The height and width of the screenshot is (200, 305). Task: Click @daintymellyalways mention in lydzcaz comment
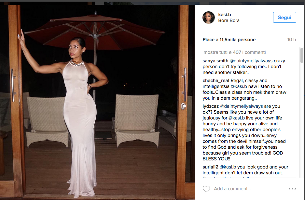[x=242, y=106]
